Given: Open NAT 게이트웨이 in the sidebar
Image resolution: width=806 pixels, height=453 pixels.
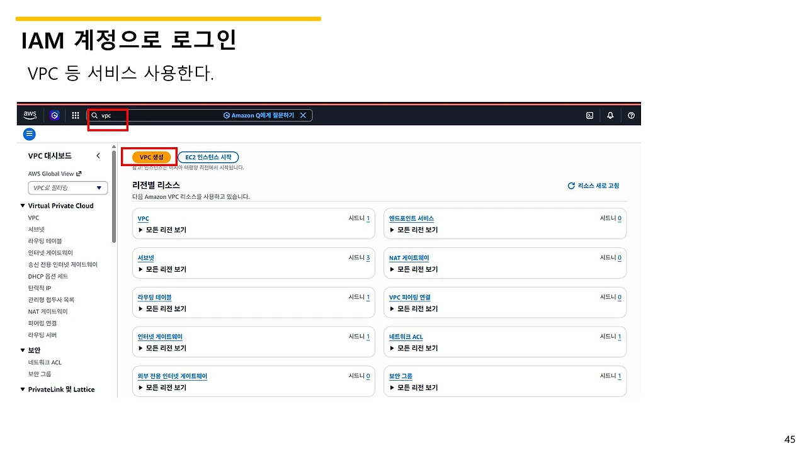Looking at the screenshot, I should (x=48, y=311).
